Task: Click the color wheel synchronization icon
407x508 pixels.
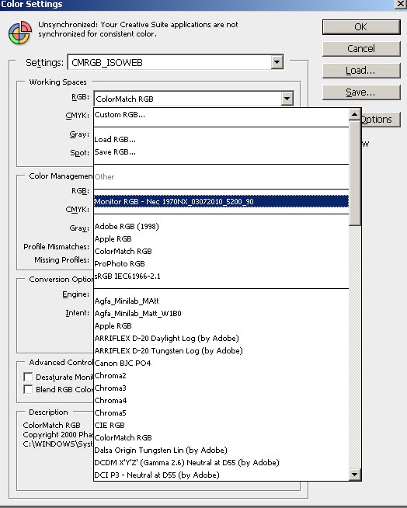Action: [20, 33]
